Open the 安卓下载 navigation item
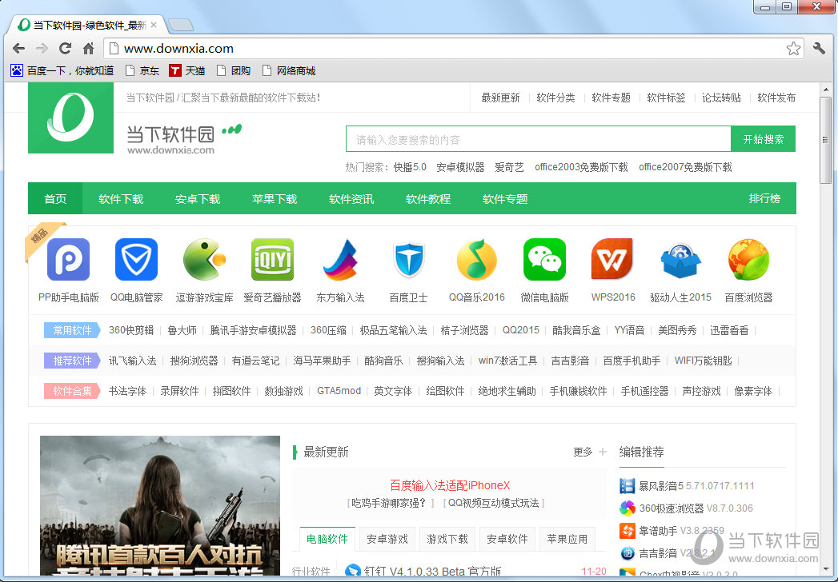Screen dimensions: 838x582 pos(198,198)
